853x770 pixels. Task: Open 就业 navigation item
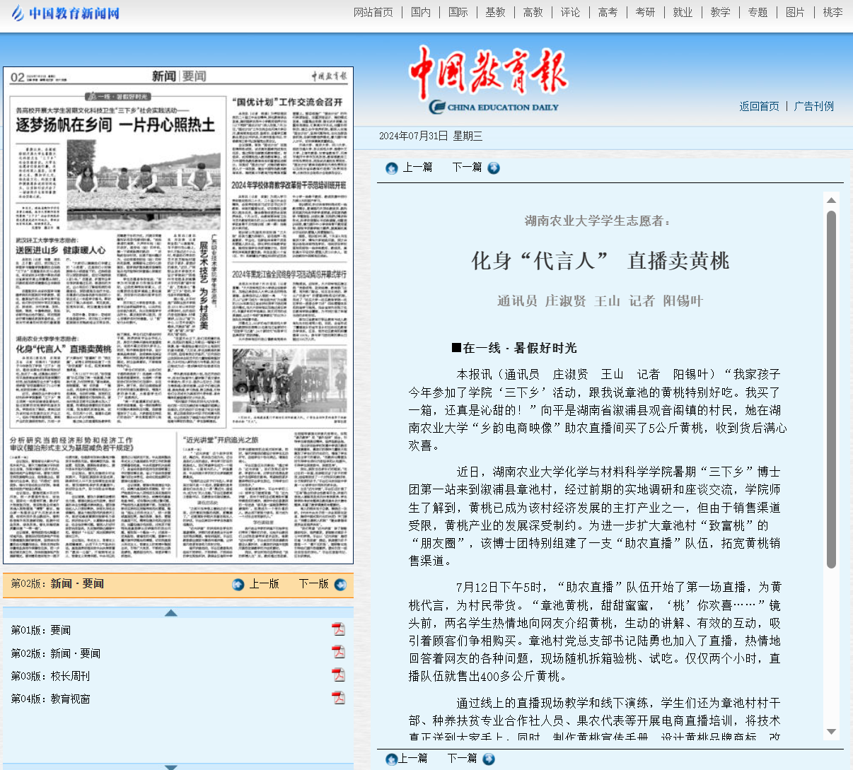tap(683, 12)
